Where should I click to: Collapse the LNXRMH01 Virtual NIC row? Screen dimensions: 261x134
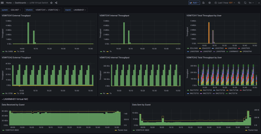[15, 99]
